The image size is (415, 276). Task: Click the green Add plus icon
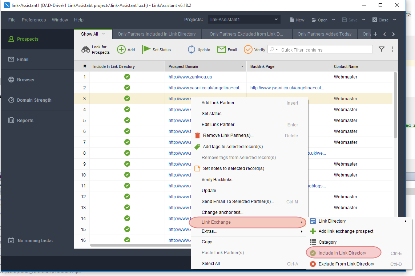pyautogui.click(x=121, y=49)
